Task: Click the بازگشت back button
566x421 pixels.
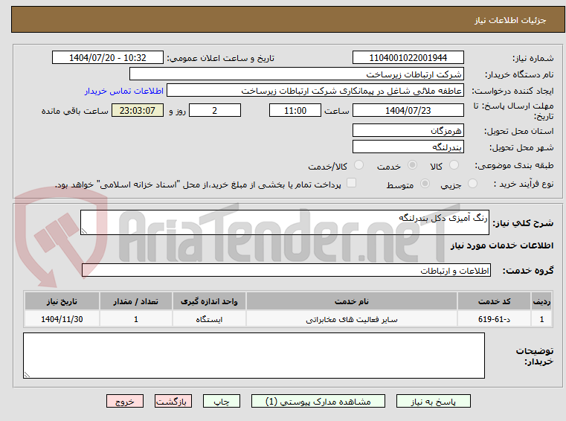Action: pyautogui.click(x=173, y=401)
